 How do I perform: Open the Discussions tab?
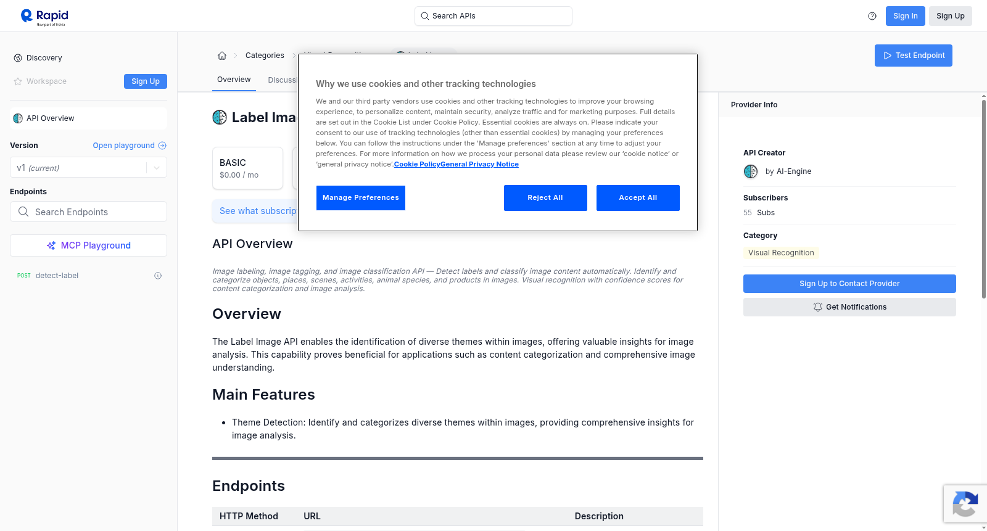283,80
